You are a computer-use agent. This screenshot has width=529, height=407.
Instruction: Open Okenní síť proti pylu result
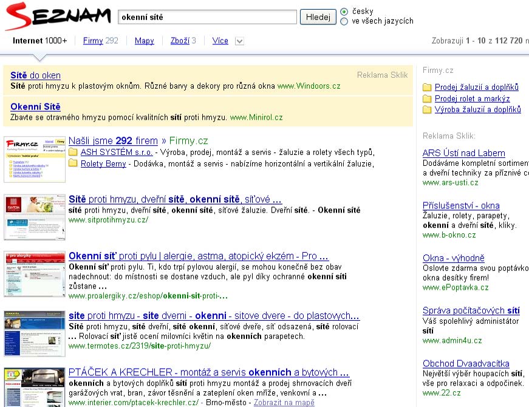click(x=199, y=256)
